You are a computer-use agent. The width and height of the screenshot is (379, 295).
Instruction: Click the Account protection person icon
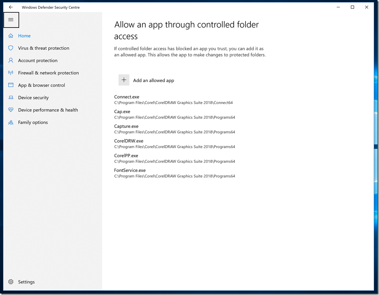pos(11,60)
